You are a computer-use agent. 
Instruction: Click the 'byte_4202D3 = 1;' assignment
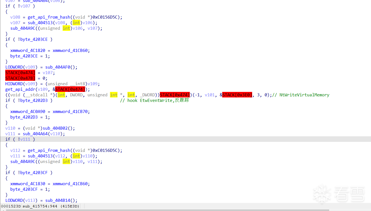click(x=30, y=117)
